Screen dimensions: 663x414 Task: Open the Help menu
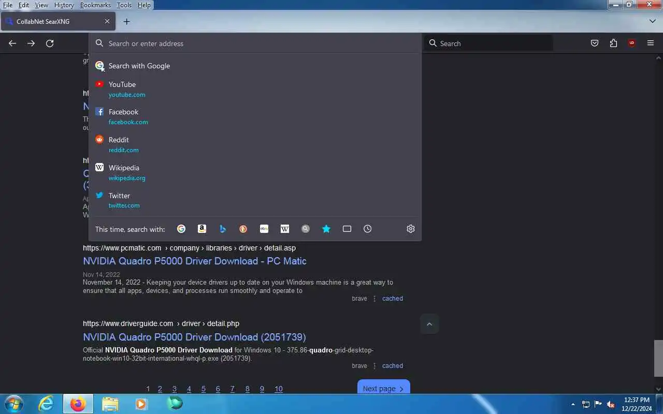[x=144, y=5]
